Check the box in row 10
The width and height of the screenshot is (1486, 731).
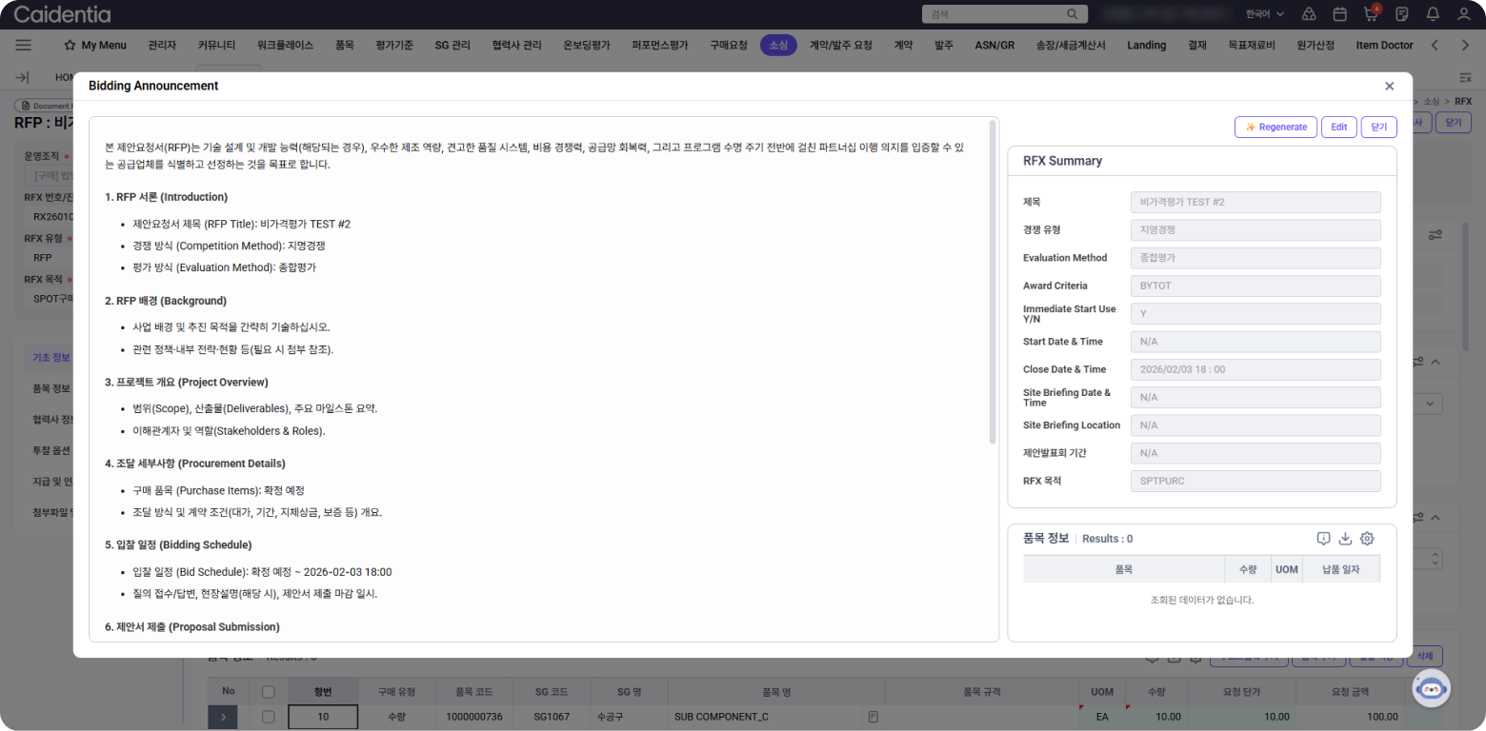[269, 717]
